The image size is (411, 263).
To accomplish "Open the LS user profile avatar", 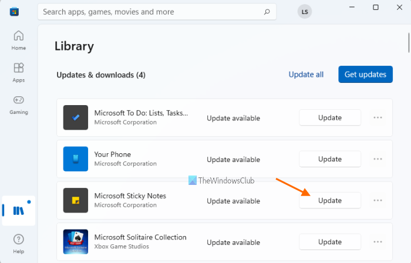I will click(305, 11).
